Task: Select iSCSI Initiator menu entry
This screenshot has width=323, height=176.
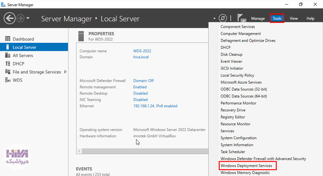Action: point(232,68)
